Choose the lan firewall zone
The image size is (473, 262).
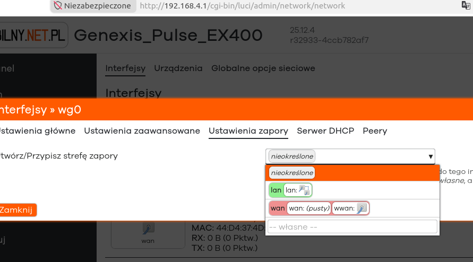click(x=352, y=190)
